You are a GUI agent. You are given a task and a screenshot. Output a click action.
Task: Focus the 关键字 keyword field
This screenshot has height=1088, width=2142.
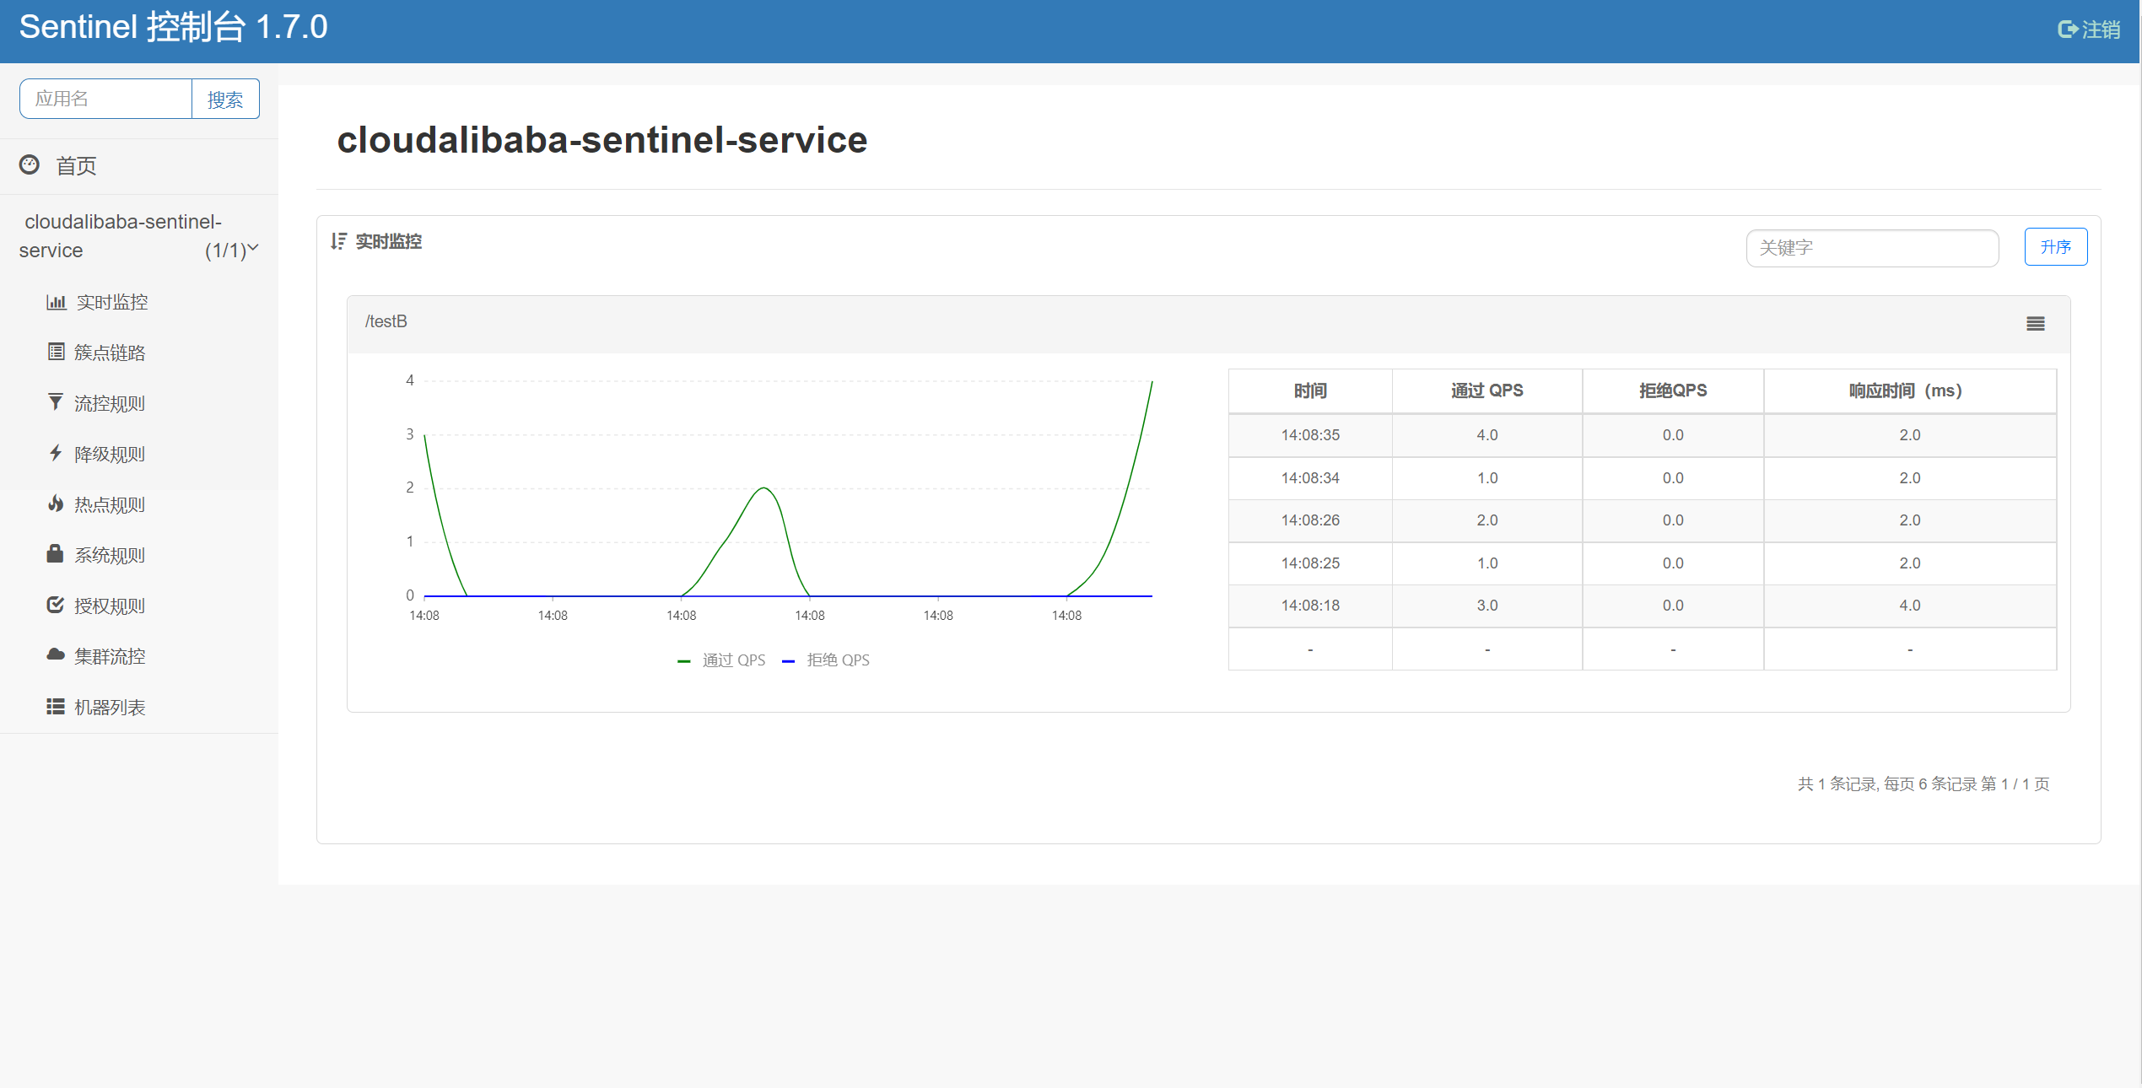click(1872, 248)
